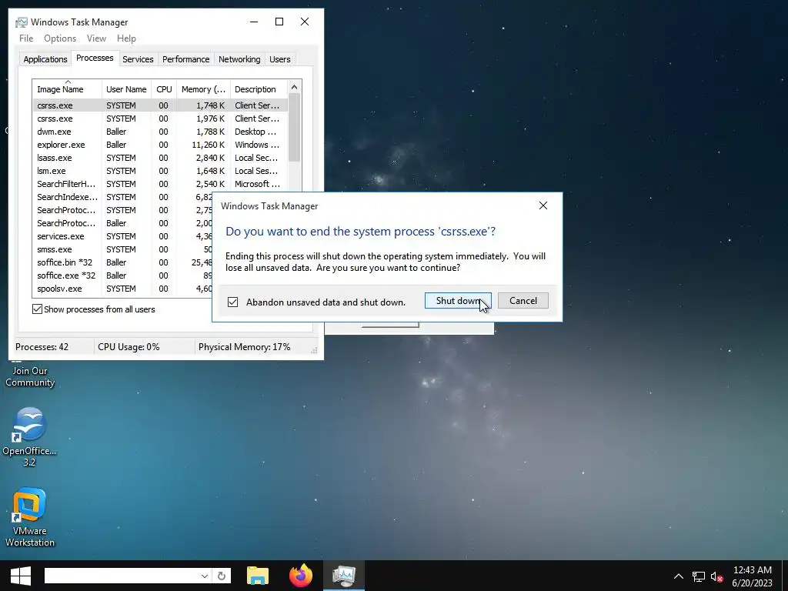
Task: Select the csrss.exe row with 1,976 K
Action: (x=160, y=119)
